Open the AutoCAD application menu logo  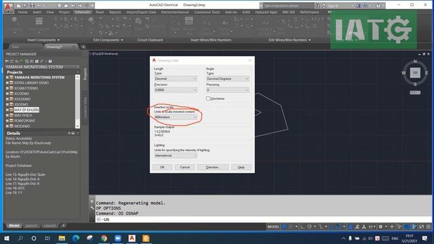pos(8,7)
